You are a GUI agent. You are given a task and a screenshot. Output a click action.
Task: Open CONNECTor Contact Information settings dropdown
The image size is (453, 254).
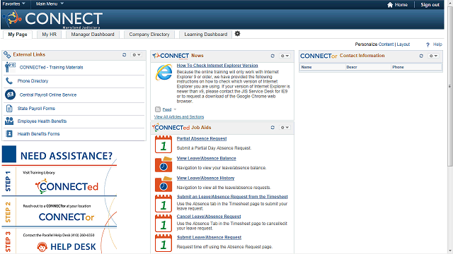[x=433, y=56]
